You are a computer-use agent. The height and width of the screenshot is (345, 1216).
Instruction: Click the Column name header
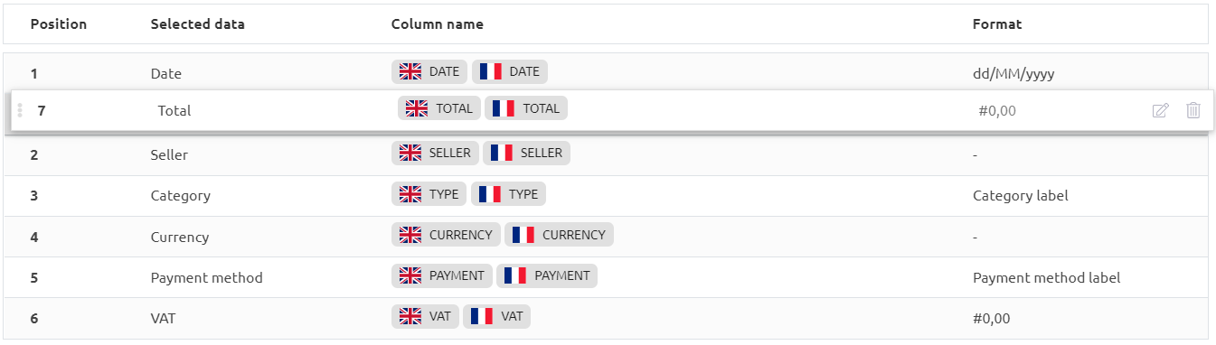tap(438, 24)
